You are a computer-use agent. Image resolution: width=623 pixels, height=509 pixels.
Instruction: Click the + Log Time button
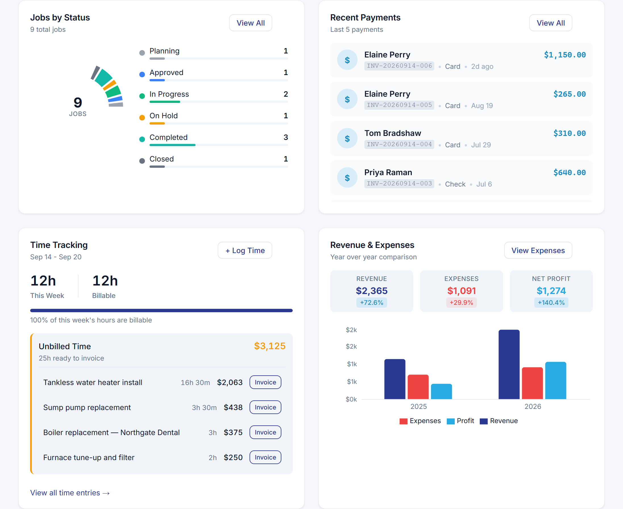pyautogui.click(x=245, y=251)
